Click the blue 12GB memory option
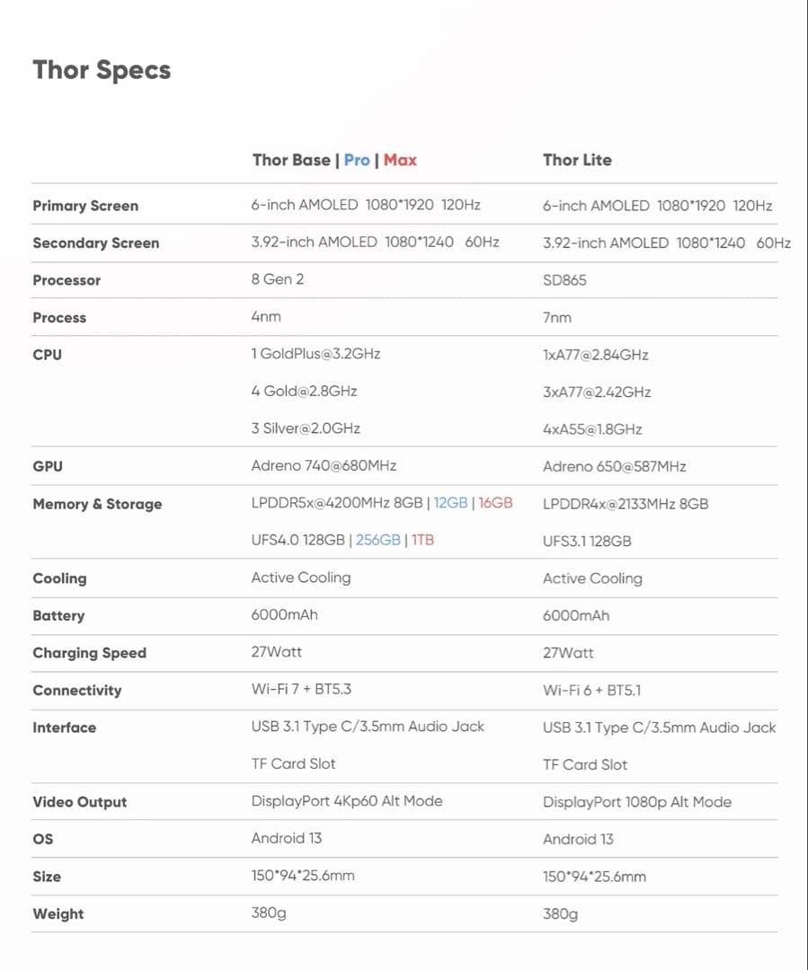 coord(450,503)
